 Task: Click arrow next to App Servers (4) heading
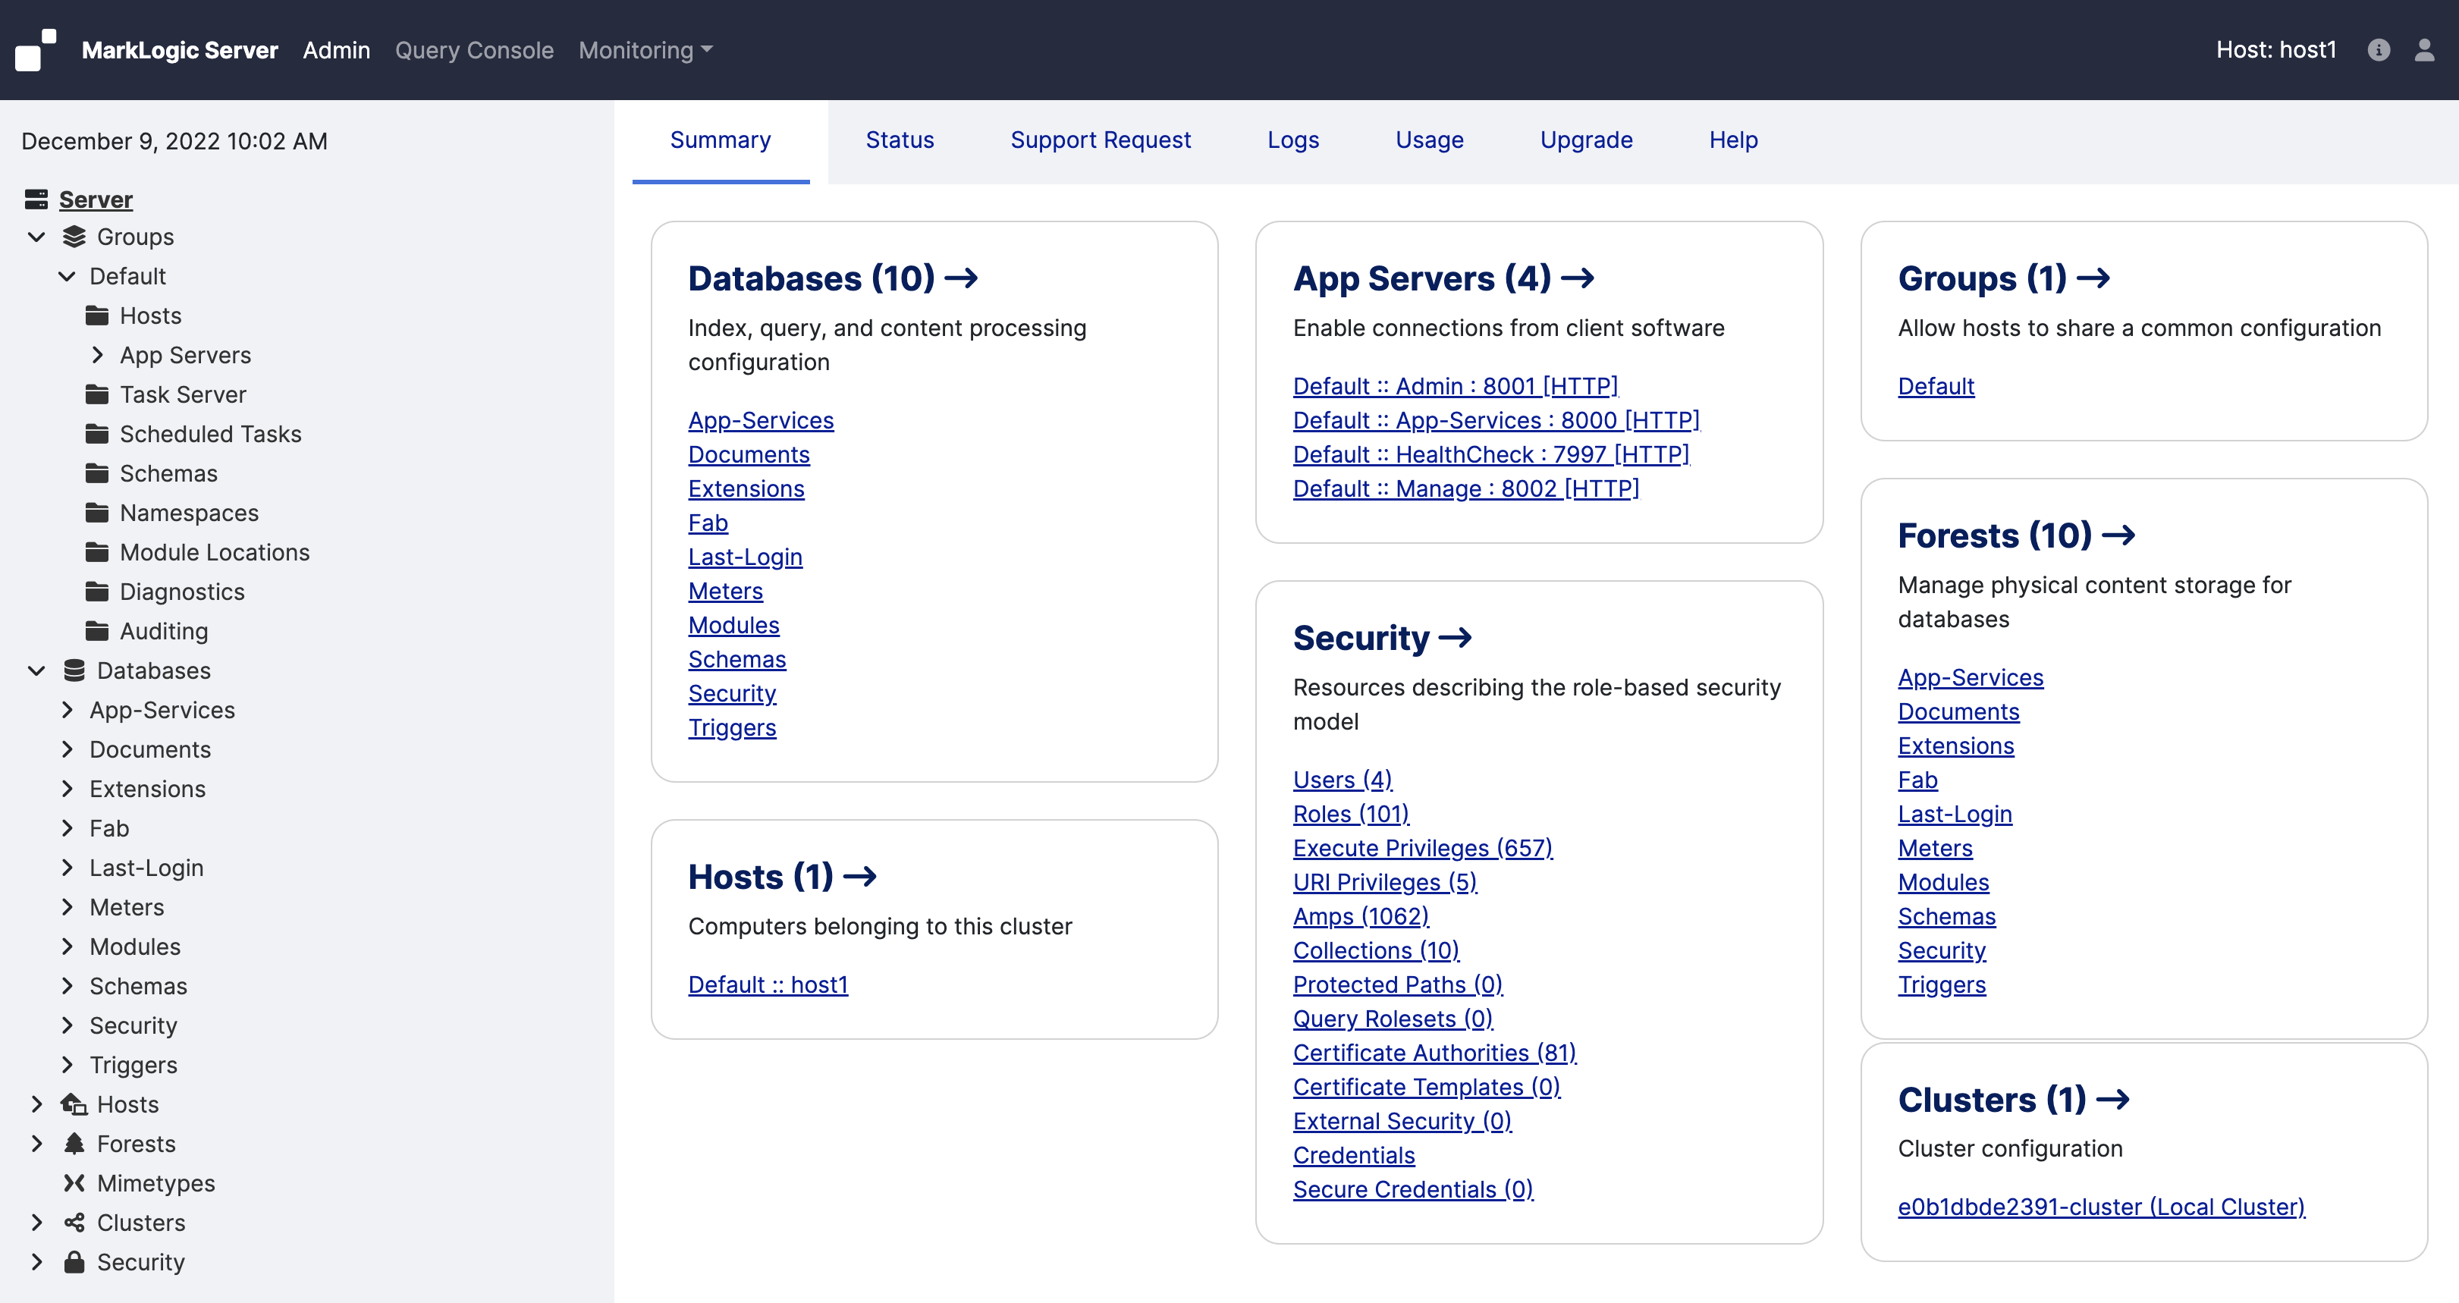(x=1578, y=278)
